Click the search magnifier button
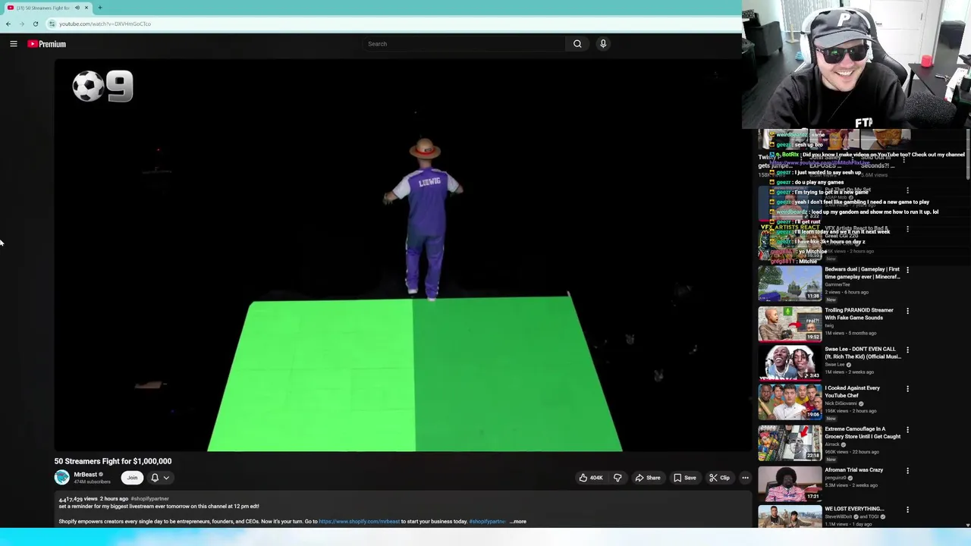 coord(577,44)
